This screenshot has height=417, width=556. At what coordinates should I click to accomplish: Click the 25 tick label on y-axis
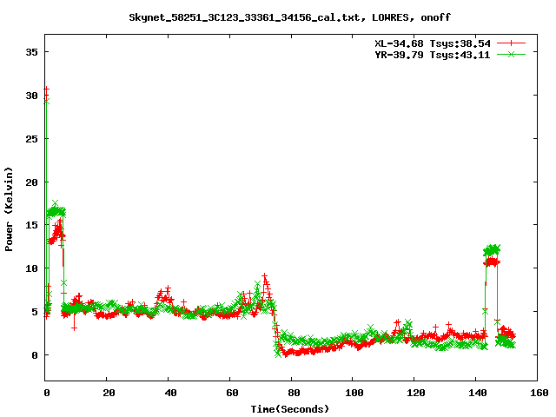pyautogui.click(x=31, y=138)
